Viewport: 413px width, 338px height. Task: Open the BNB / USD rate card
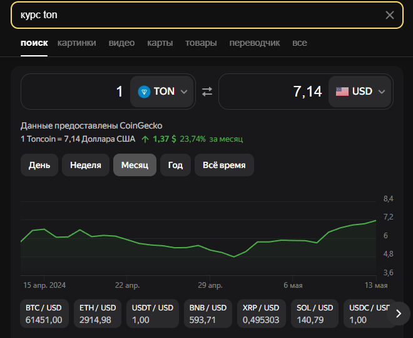pos(208,314)
